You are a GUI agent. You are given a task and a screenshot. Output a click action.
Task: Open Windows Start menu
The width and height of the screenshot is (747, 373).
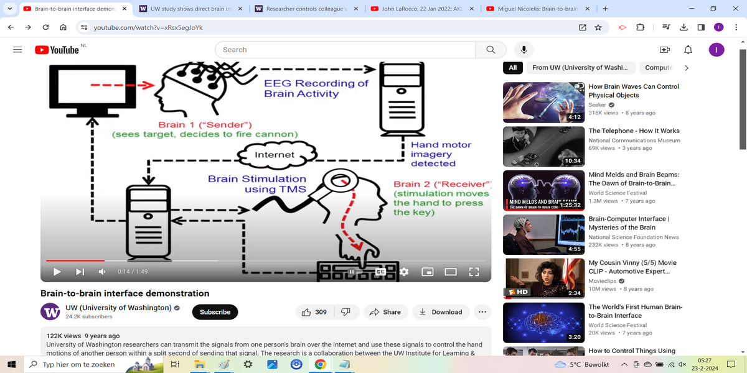pyautogui.click(x=12, y=364)
